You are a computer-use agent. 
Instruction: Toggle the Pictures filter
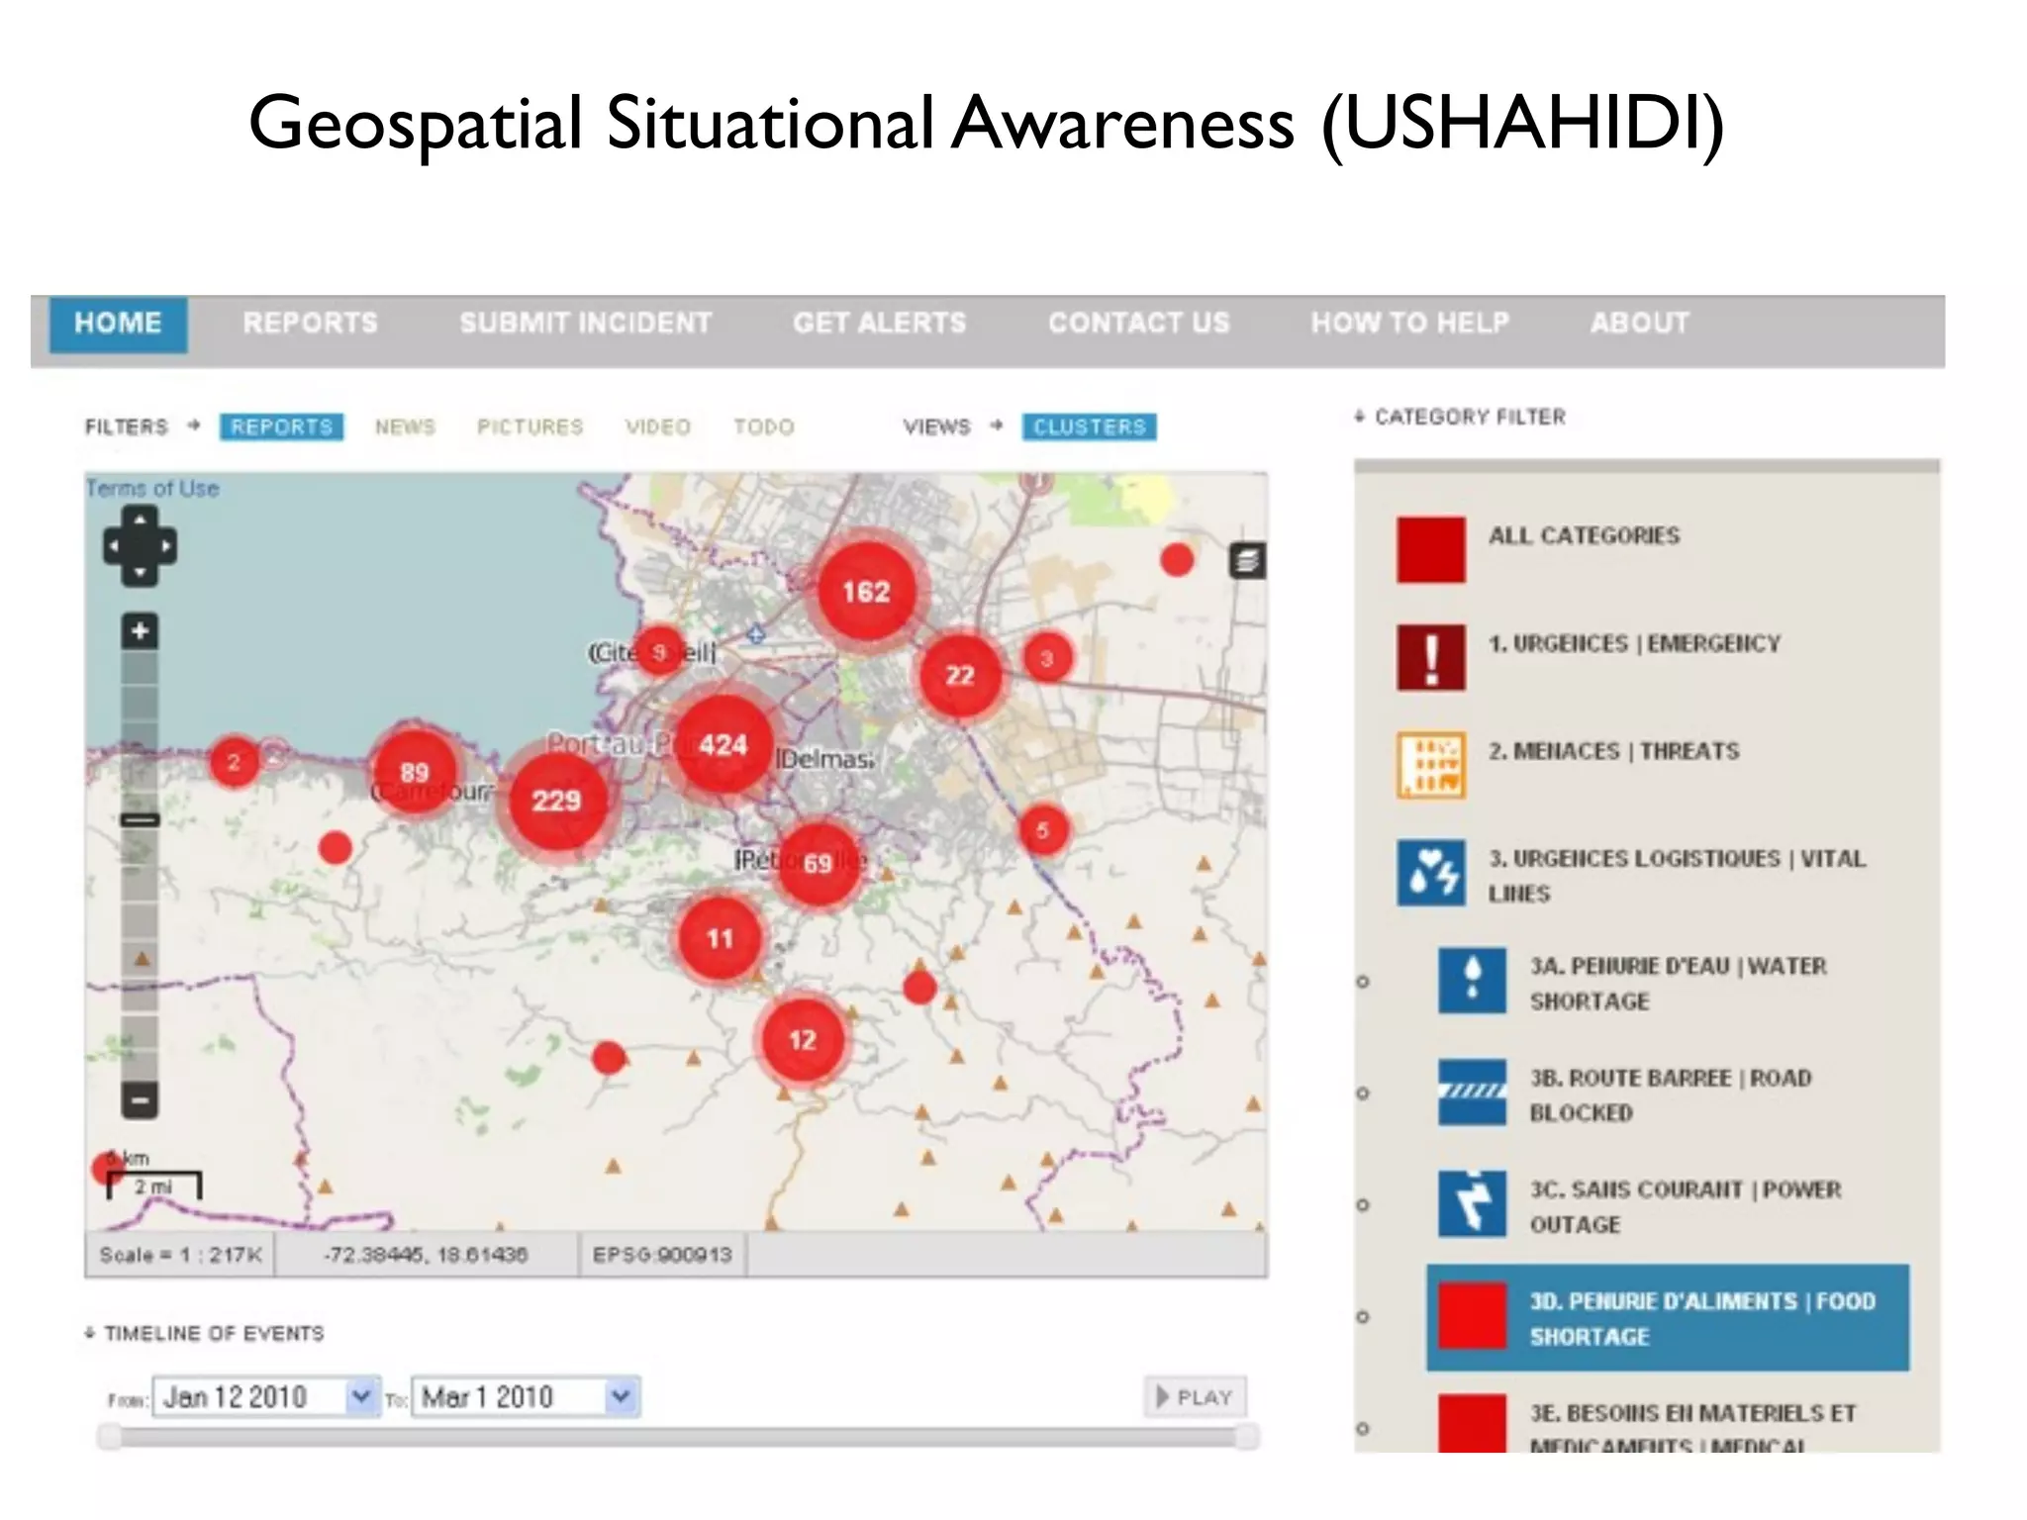coord(530,427)
